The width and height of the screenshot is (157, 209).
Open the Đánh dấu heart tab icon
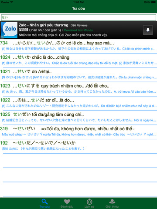coord(67,202)
